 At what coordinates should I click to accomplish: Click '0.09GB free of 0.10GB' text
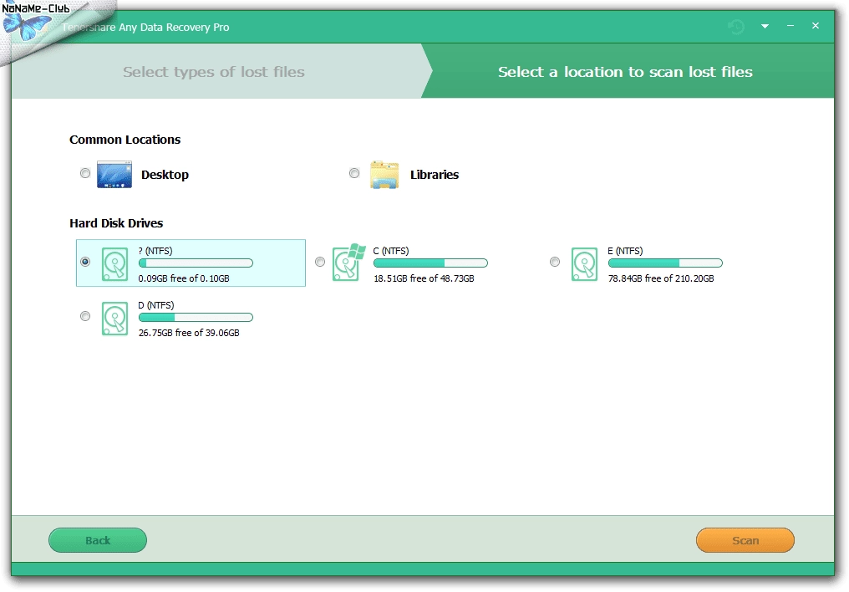click(184, 278)
